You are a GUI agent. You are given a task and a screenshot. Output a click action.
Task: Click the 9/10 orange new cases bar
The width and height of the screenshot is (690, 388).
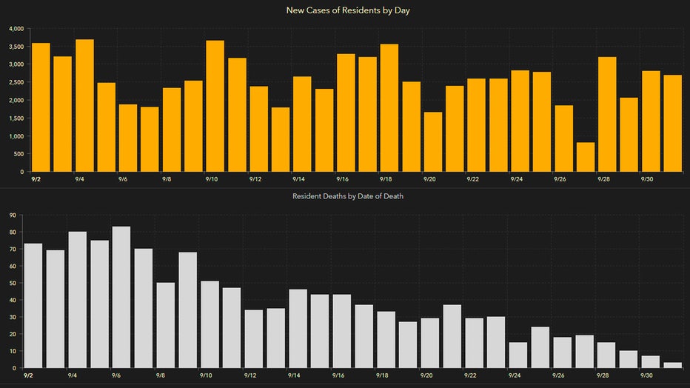(215, 106)
